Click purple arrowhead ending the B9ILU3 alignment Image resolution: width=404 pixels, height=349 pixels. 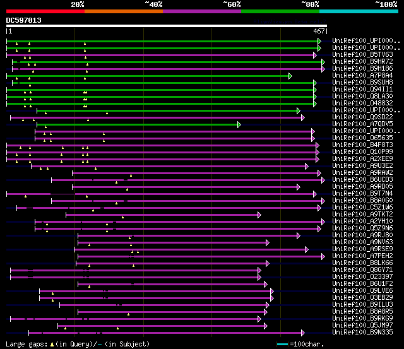268,305
